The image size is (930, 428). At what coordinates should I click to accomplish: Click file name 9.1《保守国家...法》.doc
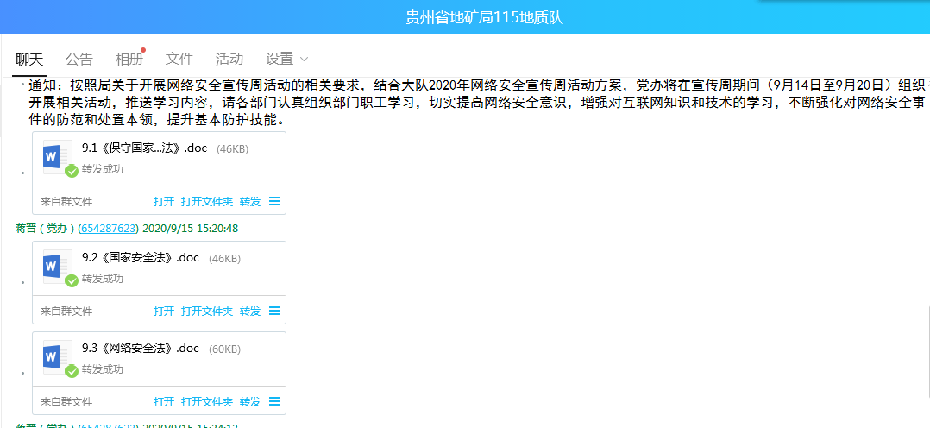coord(145,148)
